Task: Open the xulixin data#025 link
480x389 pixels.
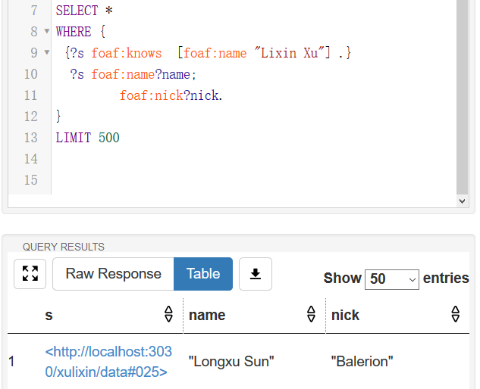Action: (108, 362)
